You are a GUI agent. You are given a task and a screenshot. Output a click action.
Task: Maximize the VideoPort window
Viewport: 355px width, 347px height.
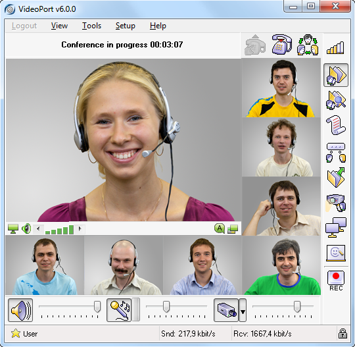pyautogui.click(x=311, y=7)
